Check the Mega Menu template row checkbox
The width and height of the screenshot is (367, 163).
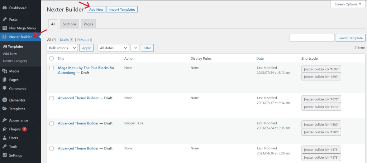[52, 68]
